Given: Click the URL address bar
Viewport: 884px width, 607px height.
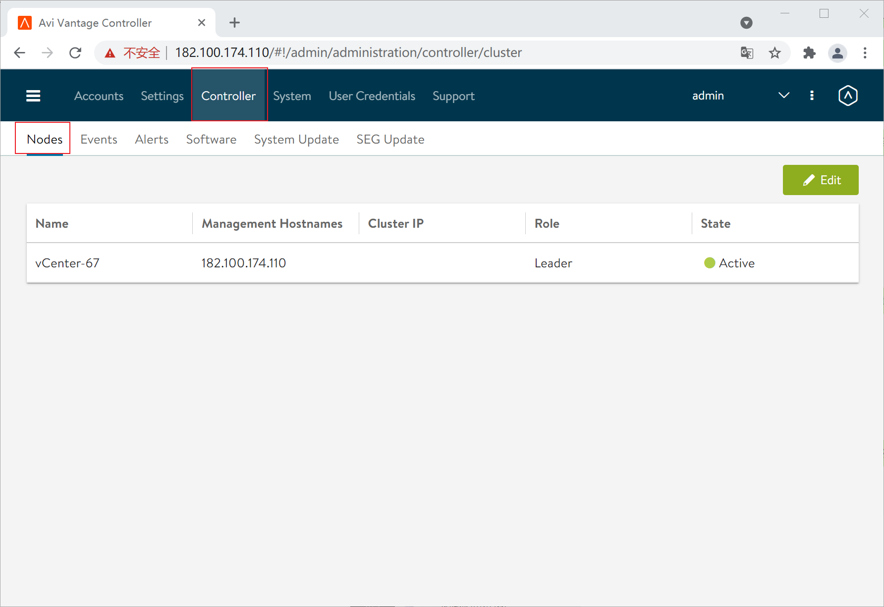Looking at the screenshot, I should (x=396, y=52).
